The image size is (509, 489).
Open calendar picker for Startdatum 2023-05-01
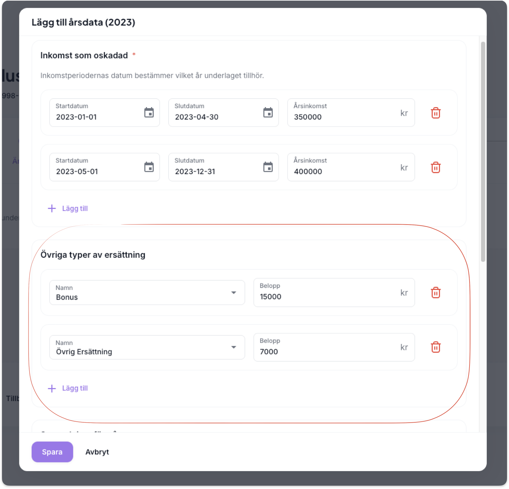149,167
